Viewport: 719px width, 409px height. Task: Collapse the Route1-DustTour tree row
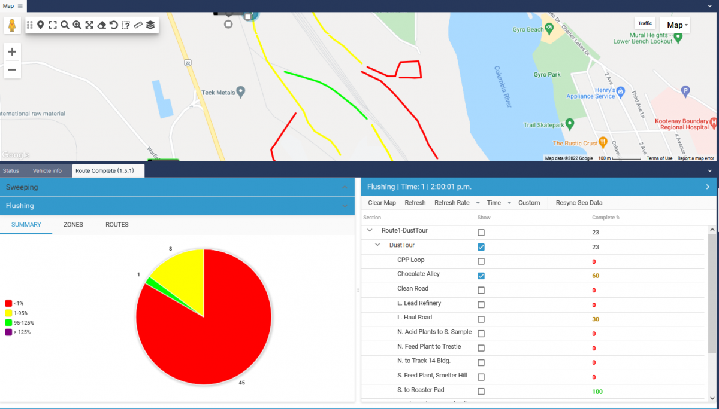pyautogui.click(x=369, y=231)
